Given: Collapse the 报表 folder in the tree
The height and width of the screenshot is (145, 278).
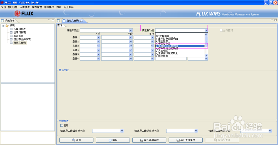Looking at the screenshot, I should [x=3, y=26].
